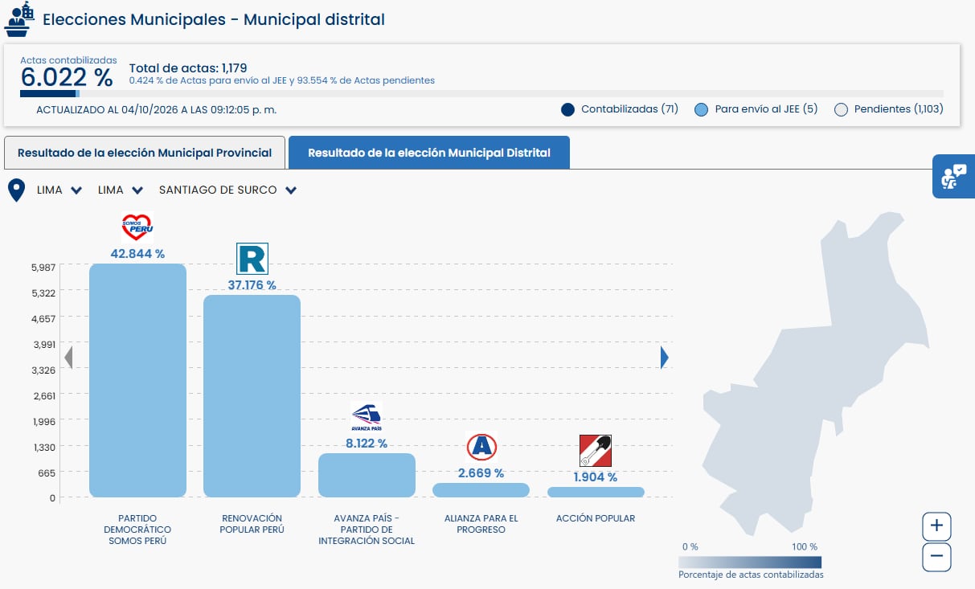
Task: Click PARTIDO DEMOCRÁTICO SOMOS PERÚ axis label
Action: (x=137, y=530)
